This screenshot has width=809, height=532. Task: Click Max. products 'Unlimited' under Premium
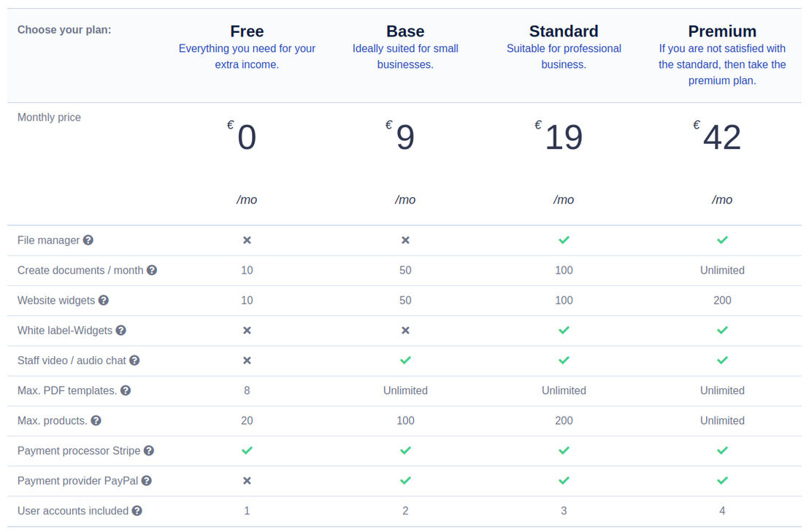pyautogui.click(x=722, y=420)
